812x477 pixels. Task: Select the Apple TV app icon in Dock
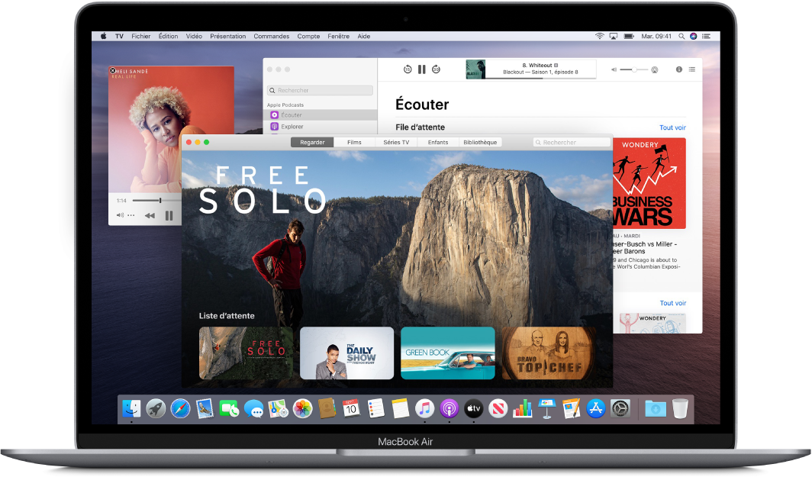click(473, 410)
